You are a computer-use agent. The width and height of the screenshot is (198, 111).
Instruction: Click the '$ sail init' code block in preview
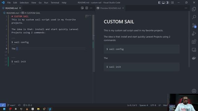point(142,67)
